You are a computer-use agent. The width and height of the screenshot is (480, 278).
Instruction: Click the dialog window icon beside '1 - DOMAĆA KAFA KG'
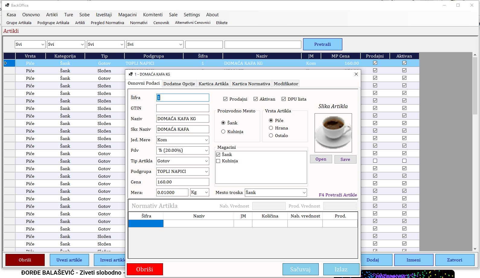pos(131,74)
